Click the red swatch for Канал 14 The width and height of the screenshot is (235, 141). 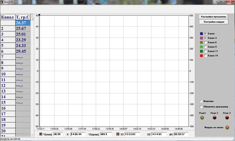[201, 56]
